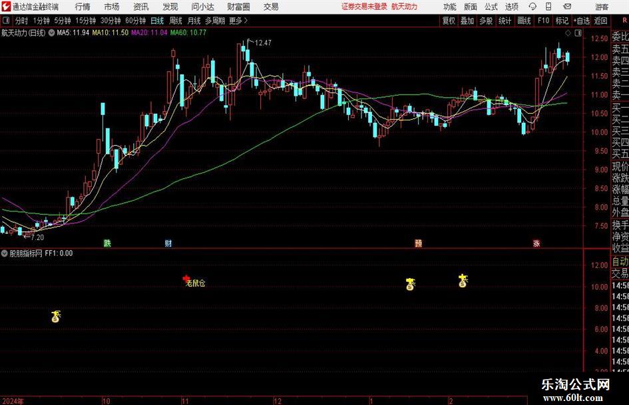Open the 问小达 menu
This screenshot has width=629, height=405.
[x=202, y=7]
